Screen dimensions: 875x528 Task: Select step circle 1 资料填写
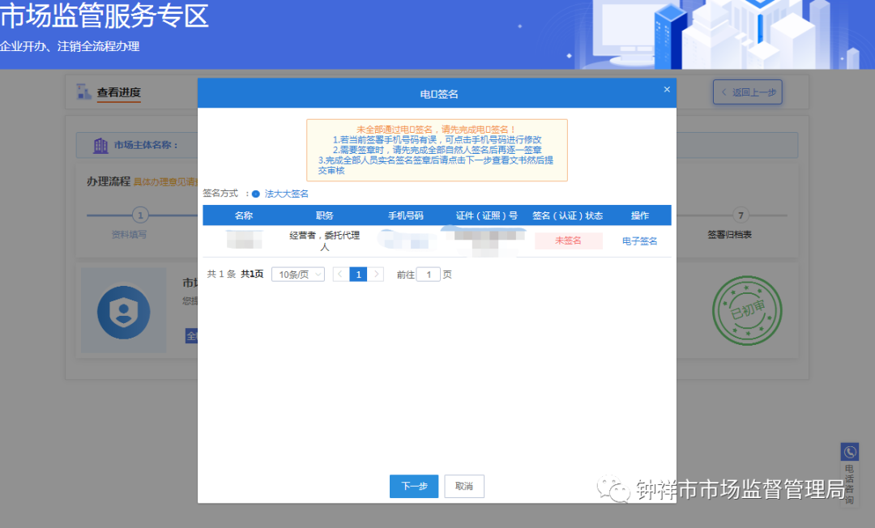141,215
